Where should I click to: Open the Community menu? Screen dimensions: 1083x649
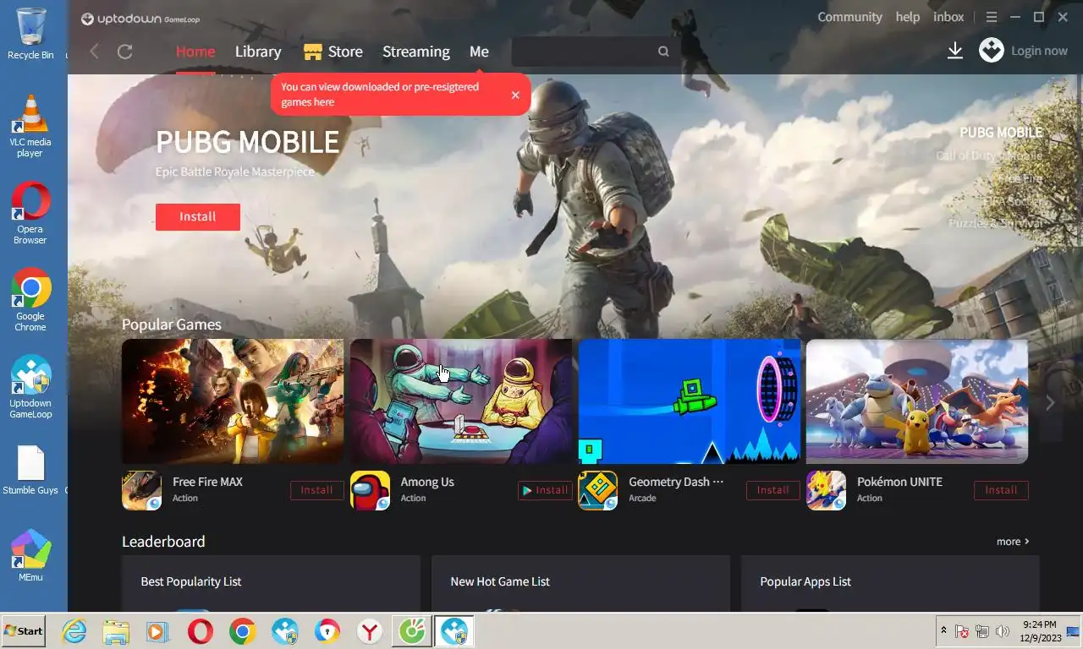pyautogui.click(x=849, y=17)
